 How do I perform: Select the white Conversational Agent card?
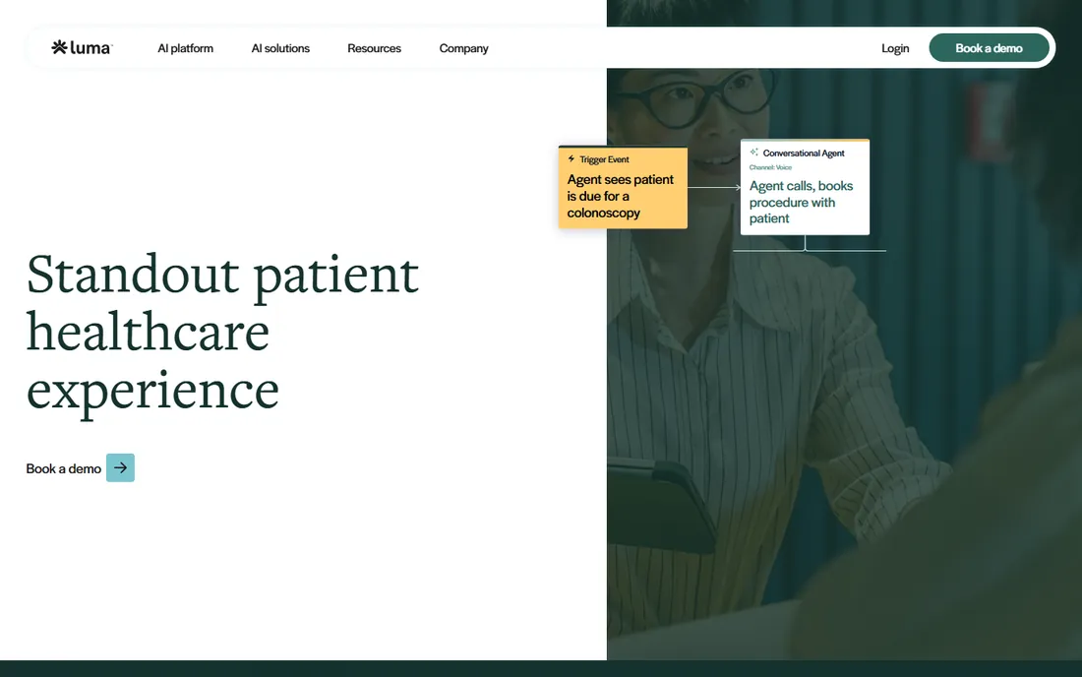(805, 187)
